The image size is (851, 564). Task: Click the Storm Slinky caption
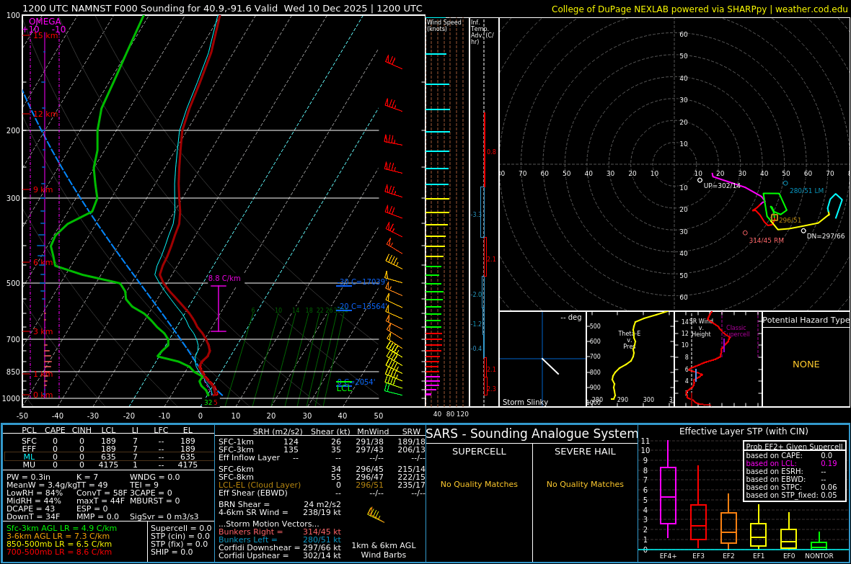525,402
